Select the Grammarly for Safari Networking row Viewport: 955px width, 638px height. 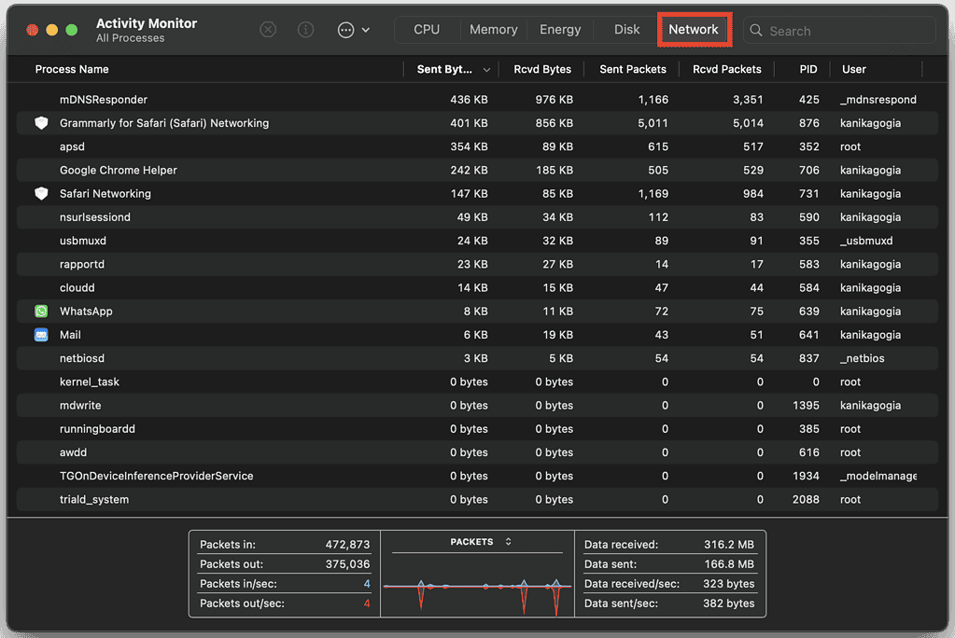point(477,123)
